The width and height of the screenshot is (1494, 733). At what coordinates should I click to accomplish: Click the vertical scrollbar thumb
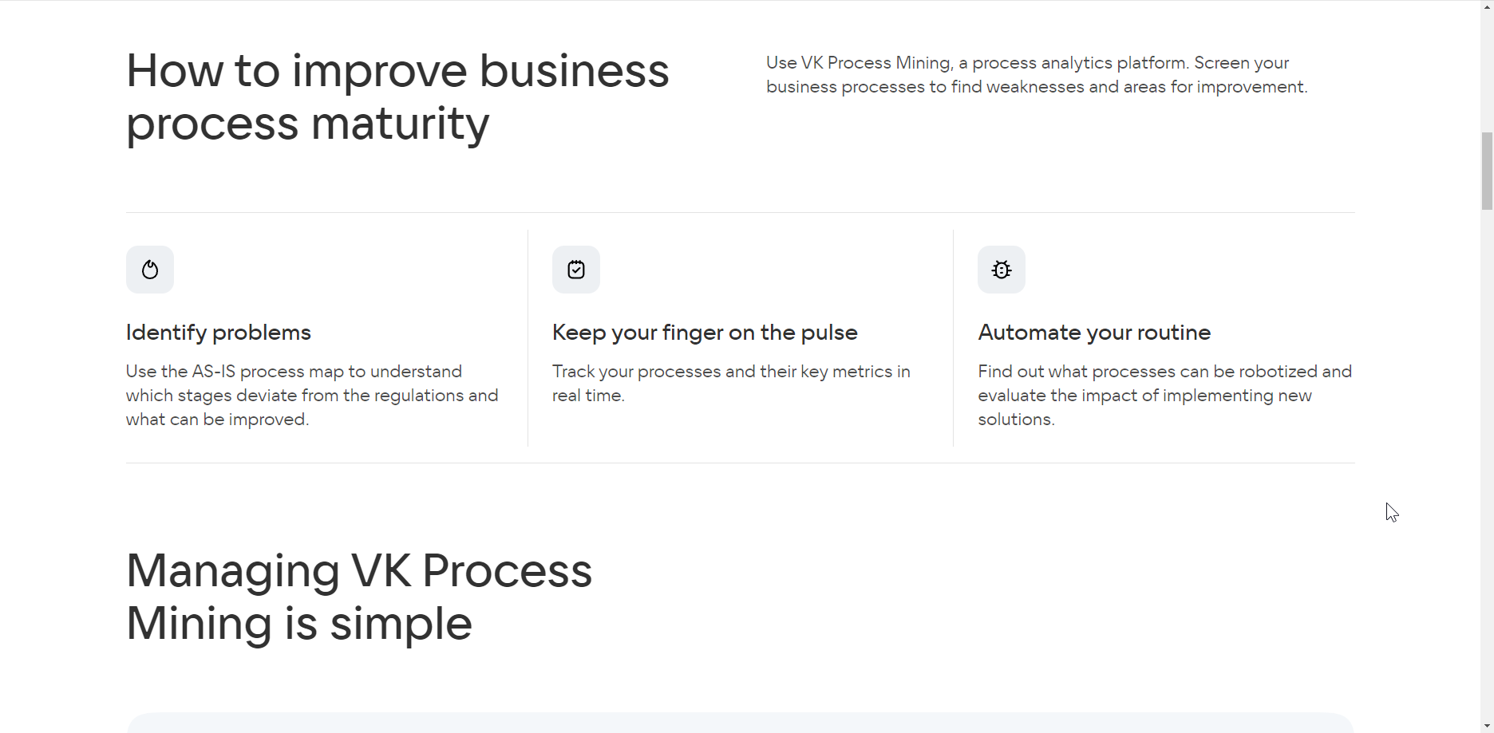click(x=1487, y=171)
